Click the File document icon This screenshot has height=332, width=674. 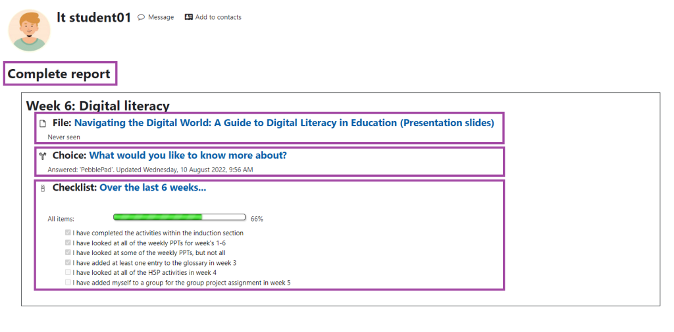(x=42, y=124)
